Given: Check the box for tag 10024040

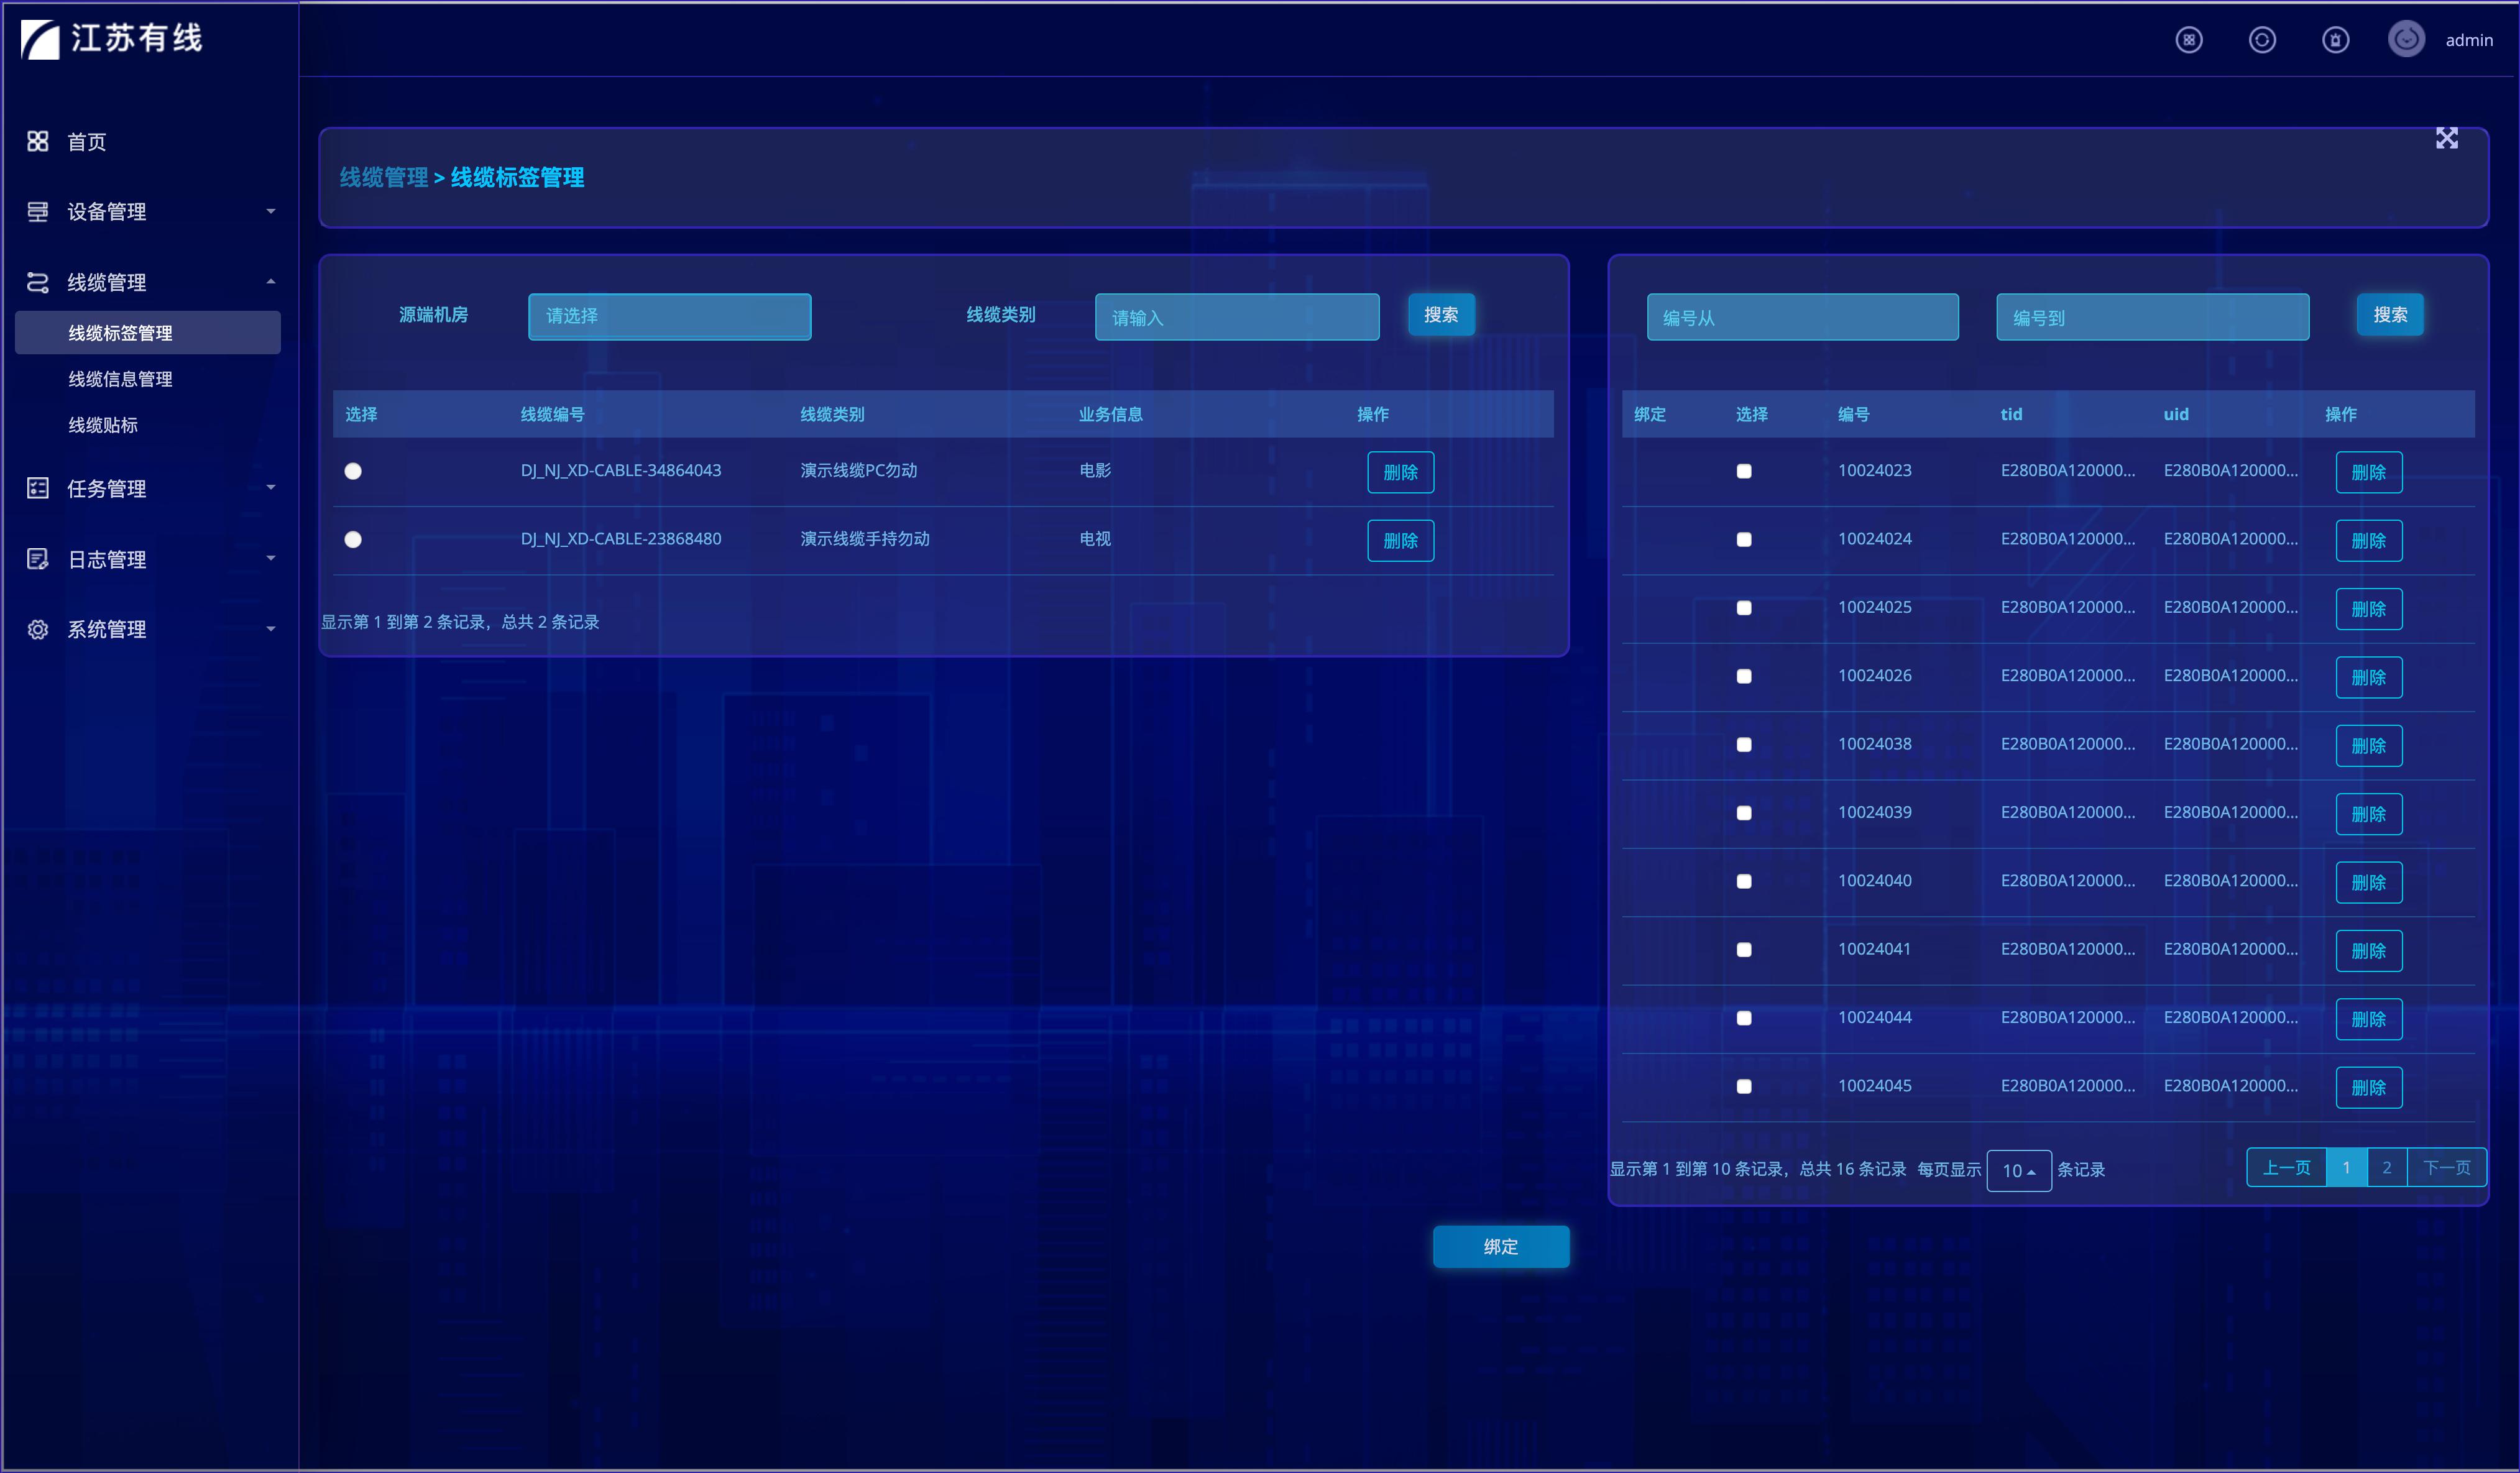Looking at the screenshot, I should coord(1744,881).
